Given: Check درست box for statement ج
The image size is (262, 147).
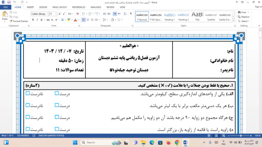Looking at the screenshot, I should [57, 117].
